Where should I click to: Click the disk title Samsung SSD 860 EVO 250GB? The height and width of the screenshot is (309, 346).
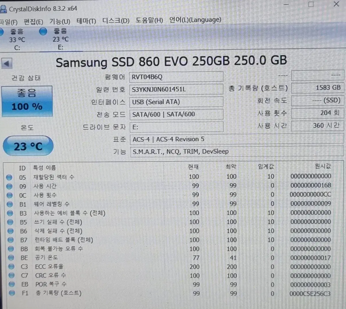[x=143, y=61]
